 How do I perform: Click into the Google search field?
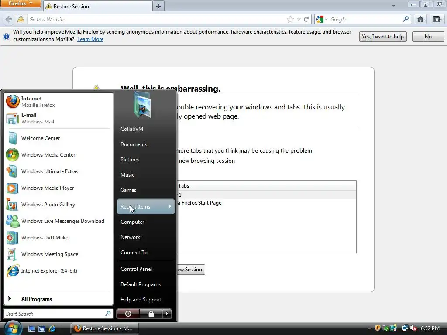(365, 19)
